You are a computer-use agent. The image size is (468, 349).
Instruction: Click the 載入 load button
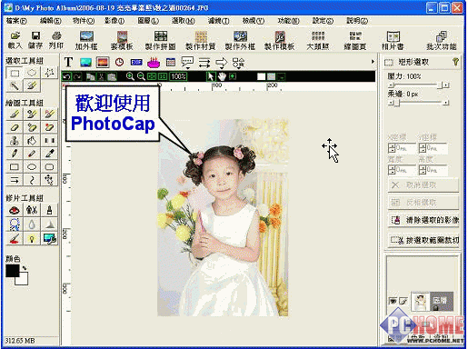coord(15,40)
